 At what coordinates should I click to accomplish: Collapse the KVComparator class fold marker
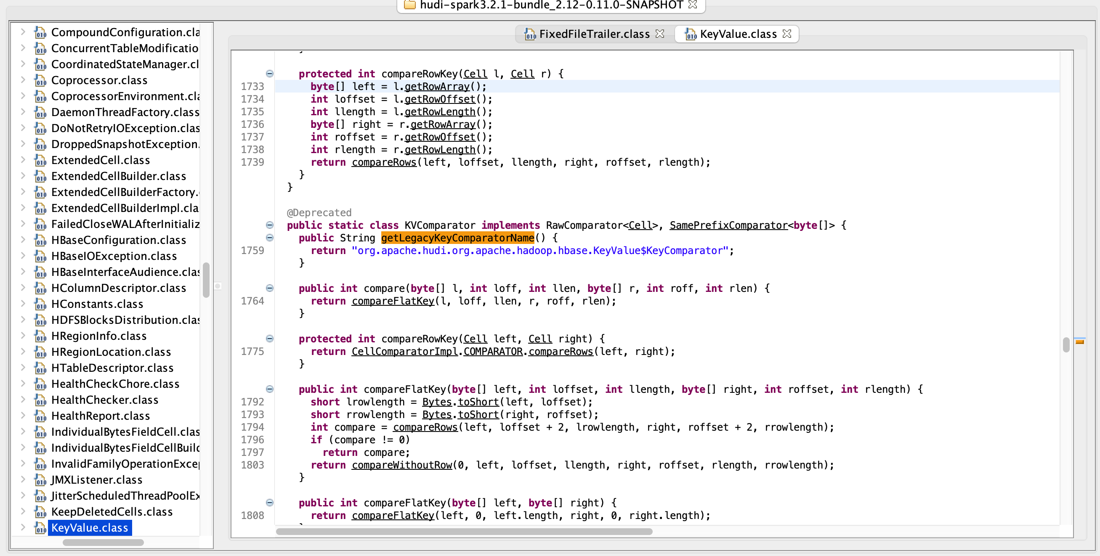[x=269, y=225]
